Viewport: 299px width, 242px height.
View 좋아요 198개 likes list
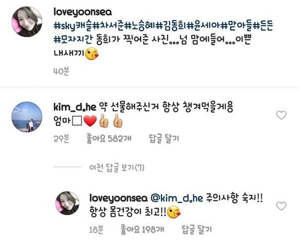tap(142, 230)
